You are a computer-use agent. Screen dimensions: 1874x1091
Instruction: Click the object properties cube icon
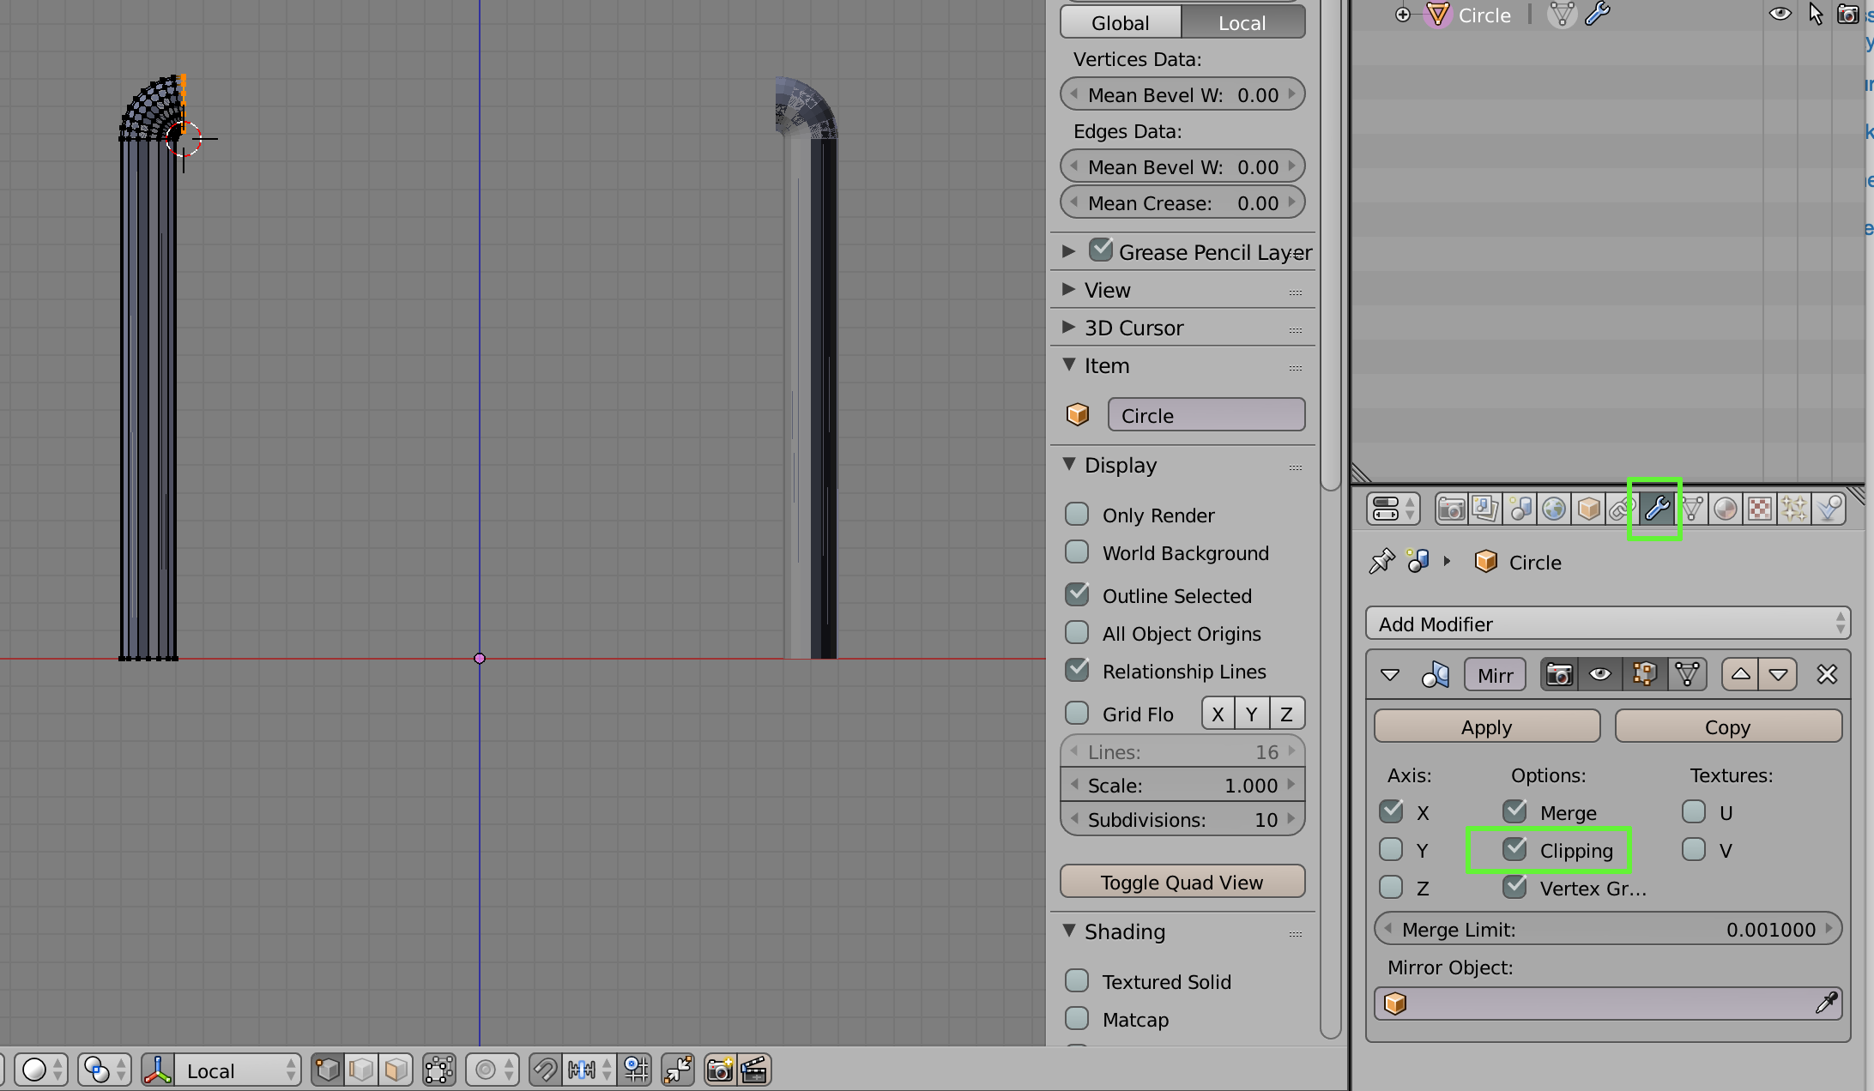coord(1591,508)
